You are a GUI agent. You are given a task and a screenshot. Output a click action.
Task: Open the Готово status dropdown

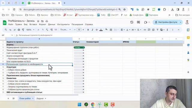pyautogui.click(x=79, y=47)
